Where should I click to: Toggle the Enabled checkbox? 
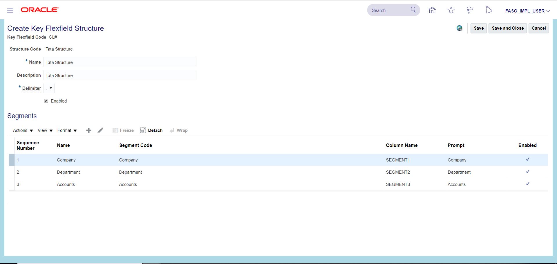click(x=46, y=101)
